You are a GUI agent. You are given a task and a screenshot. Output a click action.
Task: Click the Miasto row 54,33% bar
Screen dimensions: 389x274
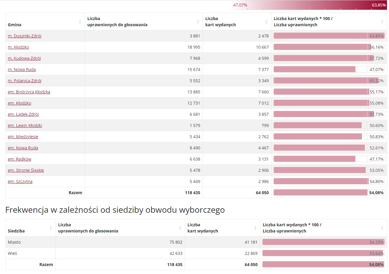tap(323, 242)
